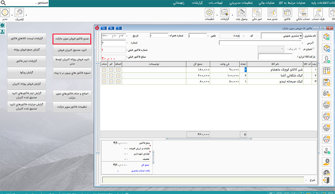Click the add new customer person icon
This screenshot has width=335, height=194.
pyautogui.click(x=326, y=59)
